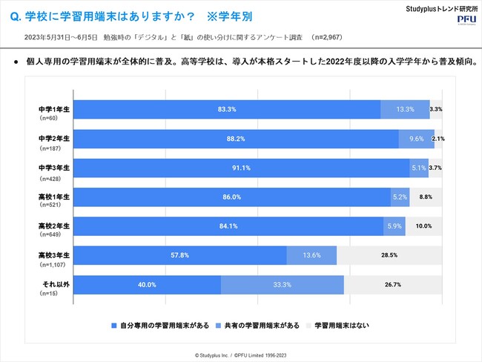Click the dark blue 自分専用の学習用端末がある legend square

tap(113, 326)
